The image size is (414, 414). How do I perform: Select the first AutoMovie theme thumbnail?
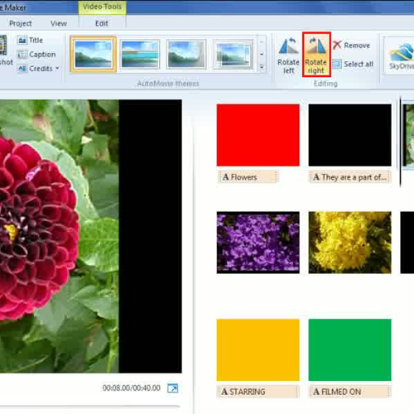(94, 54)
